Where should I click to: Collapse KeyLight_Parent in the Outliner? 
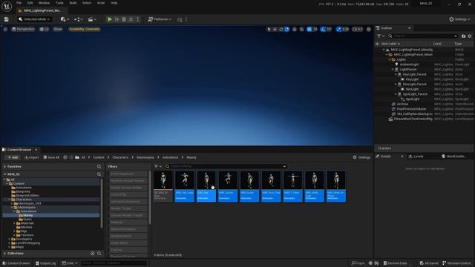(x=396, y=74)
